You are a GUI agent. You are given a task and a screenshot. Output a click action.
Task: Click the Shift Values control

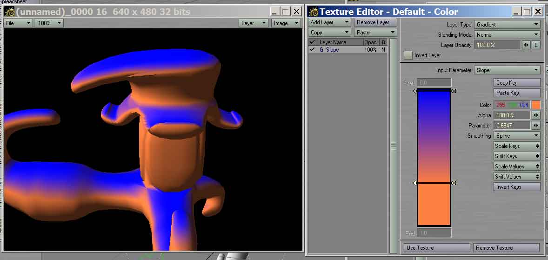517,176
